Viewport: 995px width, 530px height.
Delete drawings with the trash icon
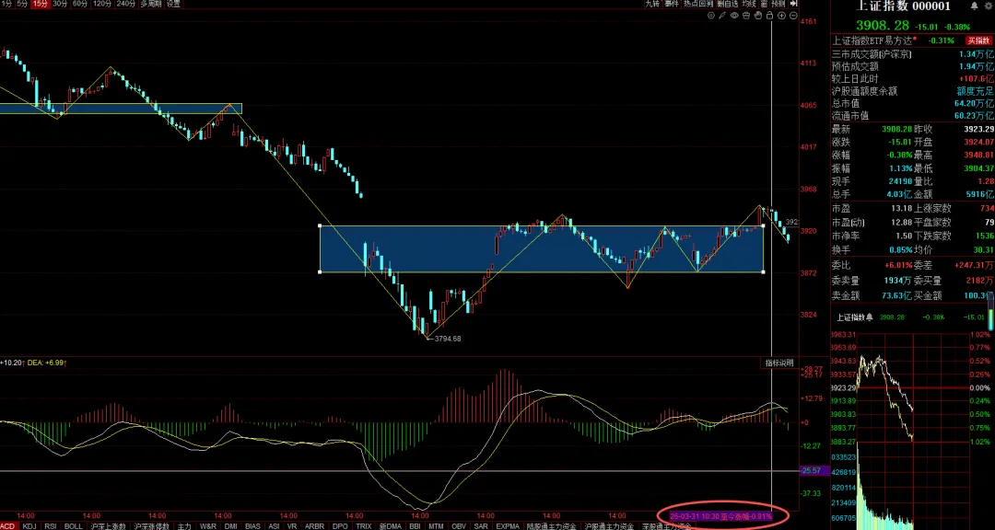pos(746,16)
